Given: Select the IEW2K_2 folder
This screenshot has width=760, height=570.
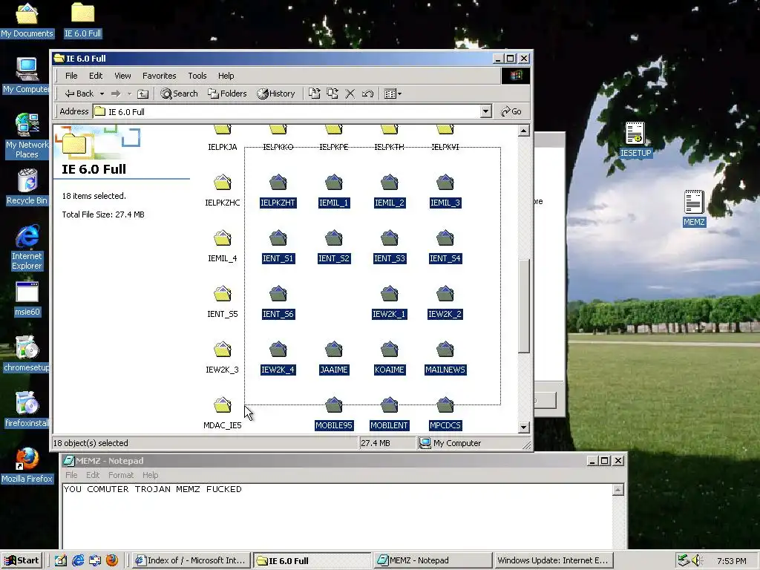Looking at the screenshot, I should click(445, 301).
